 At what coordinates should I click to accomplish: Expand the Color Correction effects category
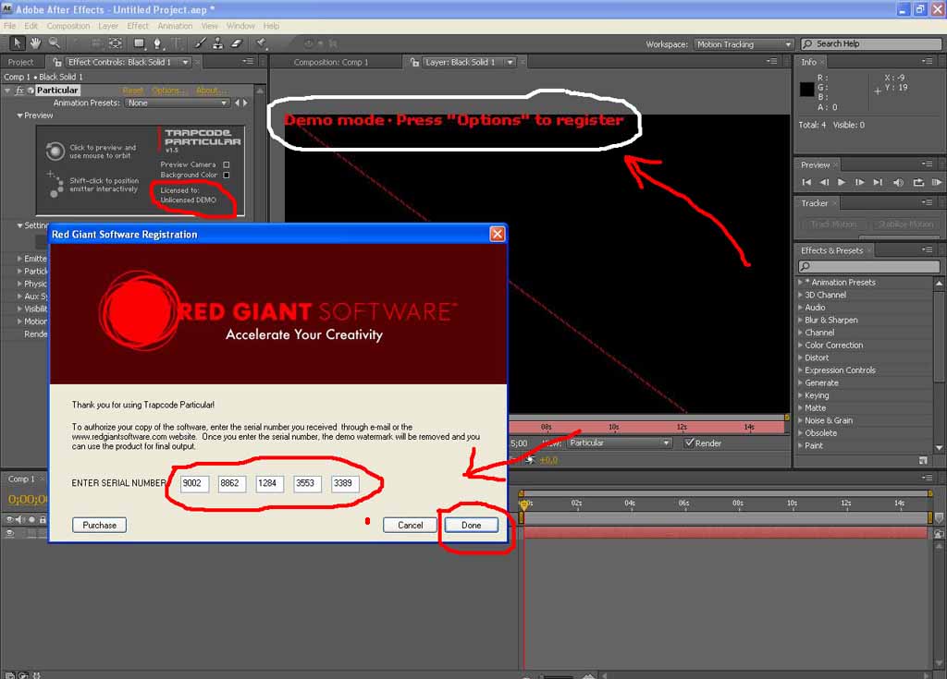[x=800, y=346]
